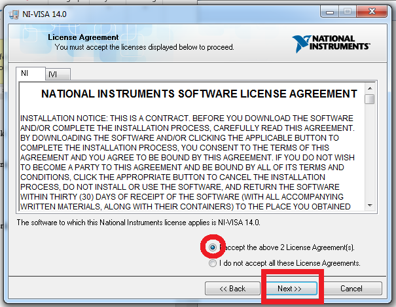
Task: Close the NI-VISA 14.0 window
Action: click(372, 12)
